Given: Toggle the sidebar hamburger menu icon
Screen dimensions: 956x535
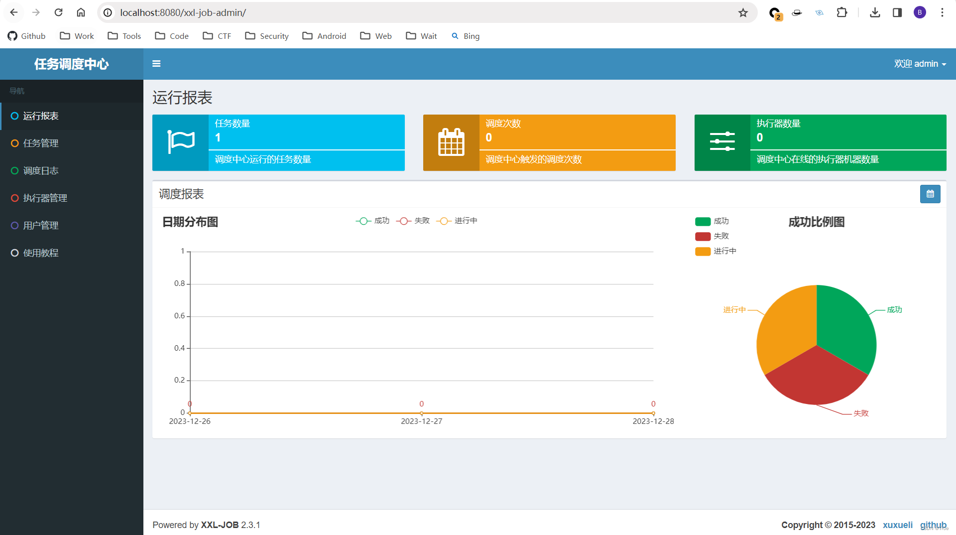Looking at the screenshot, I should coord(156,64).
